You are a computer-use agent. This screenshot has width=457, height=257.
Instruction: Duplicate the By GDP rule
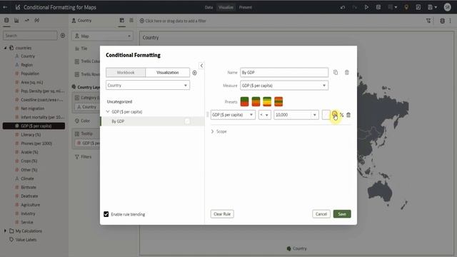click(x=336, y=72)
